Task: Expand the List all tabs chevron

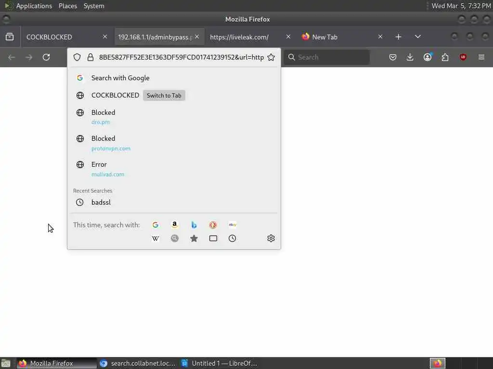Action: coord(417,37)
